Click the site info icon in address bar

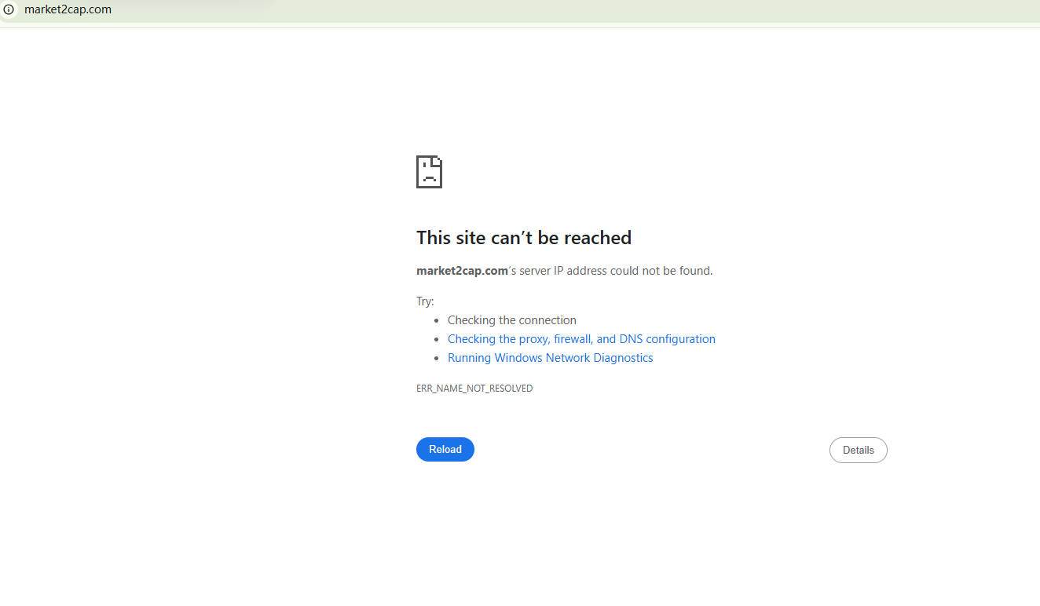9,10
